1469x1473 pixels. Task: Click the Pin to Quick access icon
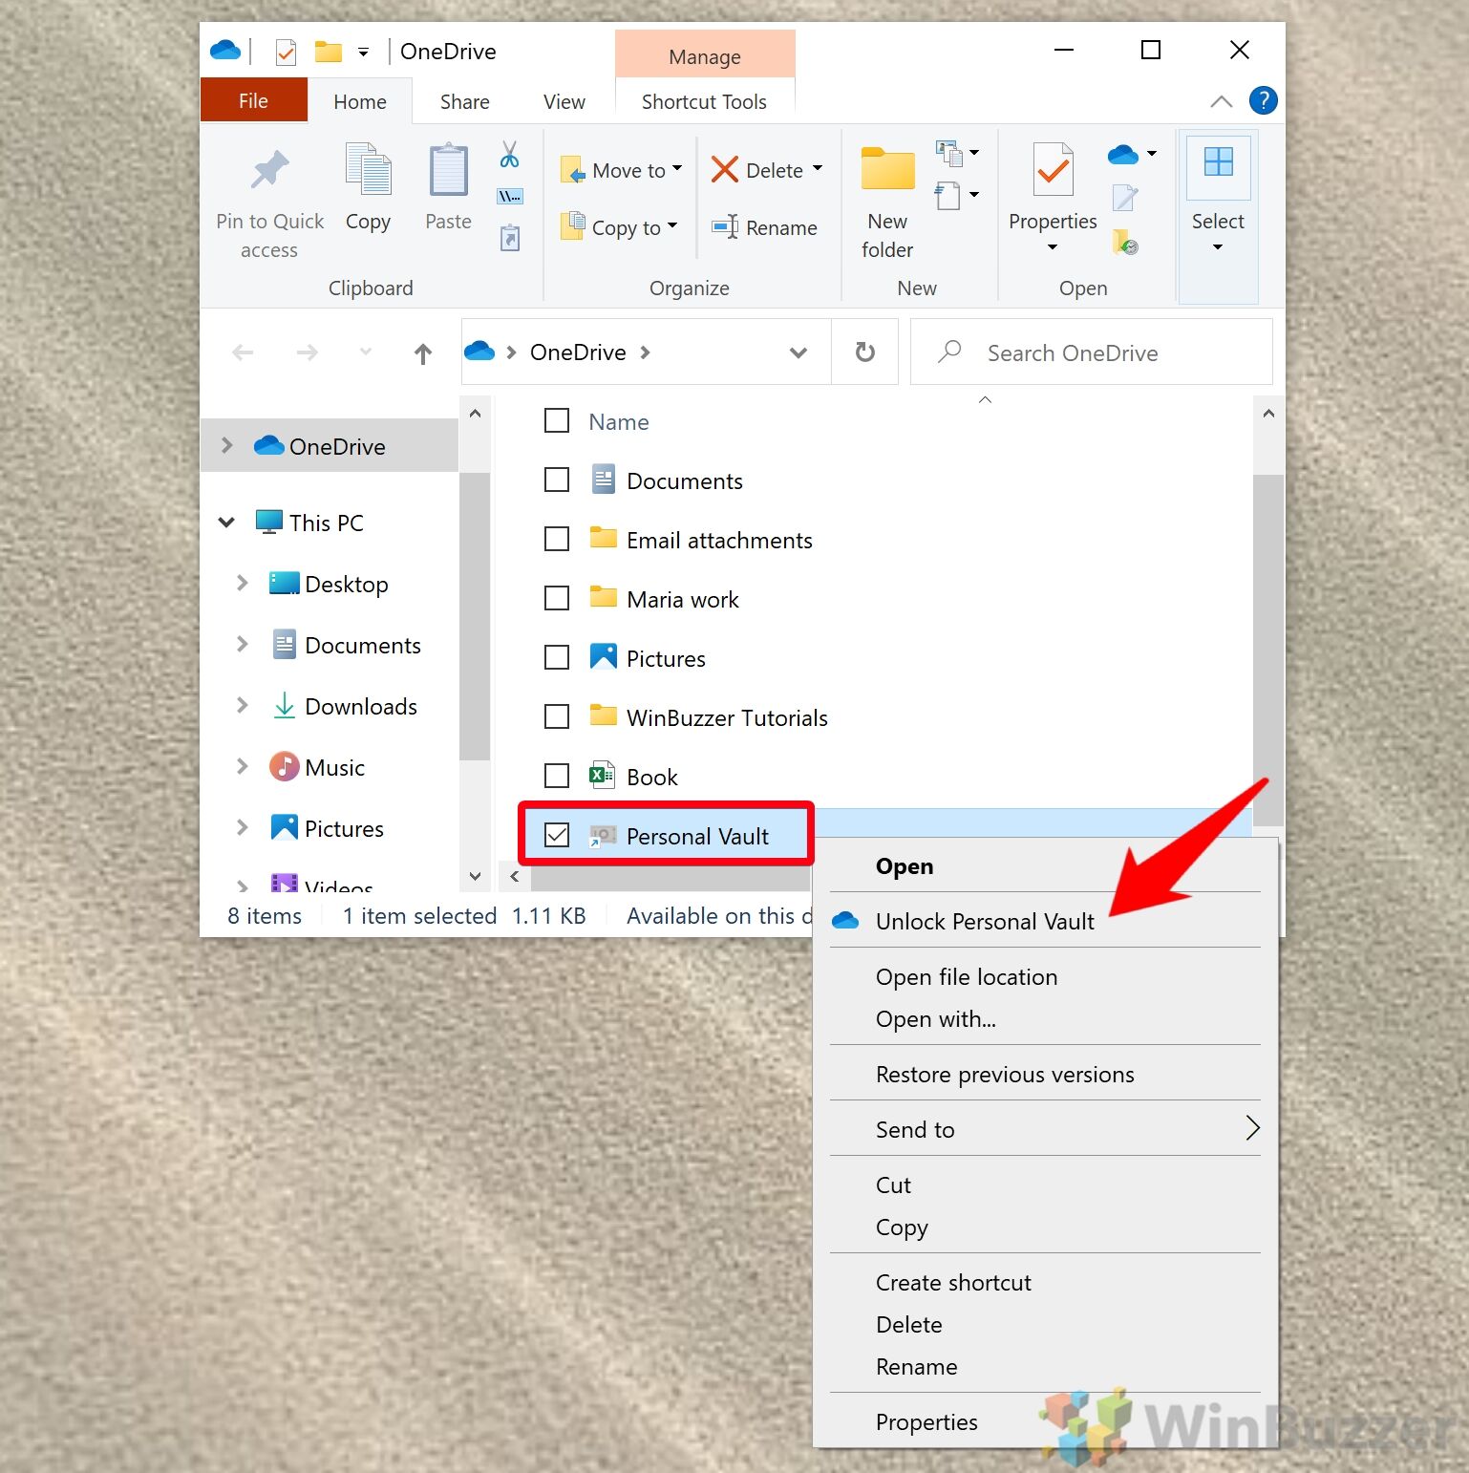pyautogui.click(x=269, y=172)
